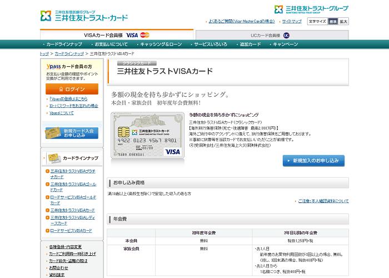The height and width of the screenshot is (278, 389).
Task: Click the 三井住友トラスト・カード site logo
Action: pos(84,16)
